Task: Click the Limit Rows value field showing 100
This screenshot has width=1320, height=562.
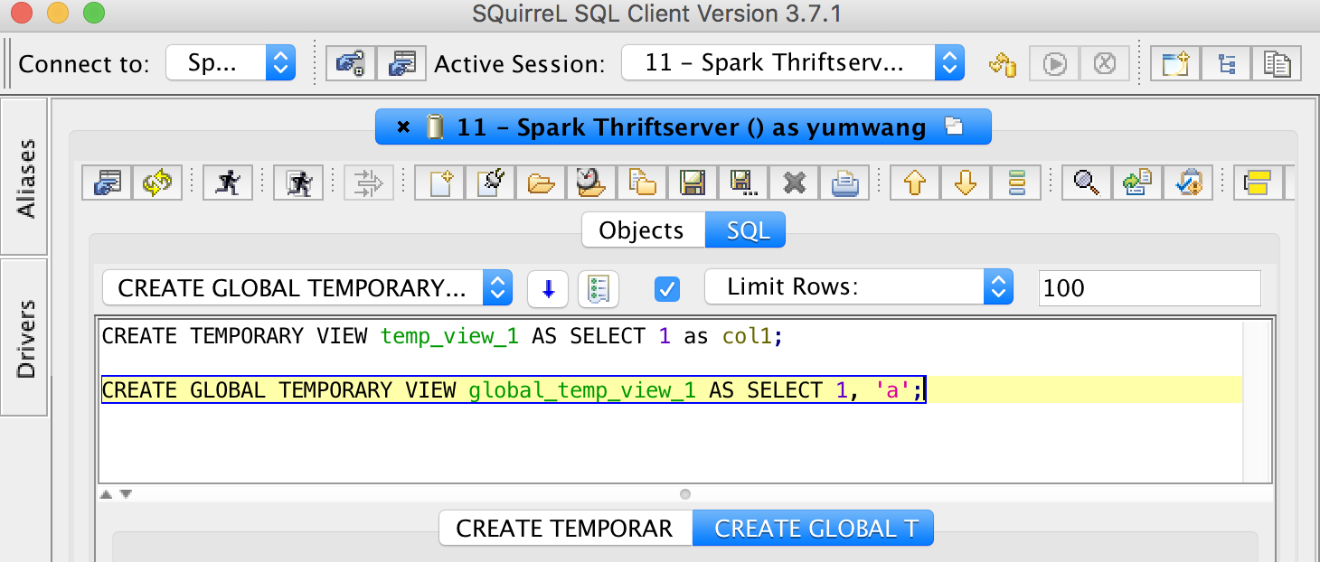Action: tap(1149, 288)
